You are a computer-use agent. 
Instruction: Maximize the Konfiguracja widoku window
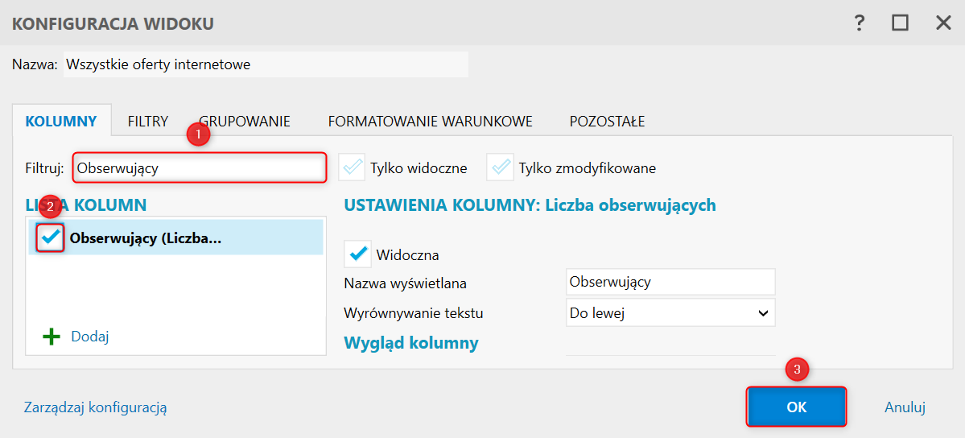[x=900, y=23]
